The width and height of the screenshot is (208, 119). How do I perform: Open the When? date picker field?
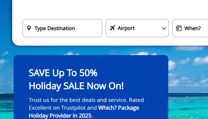[191, 28]
